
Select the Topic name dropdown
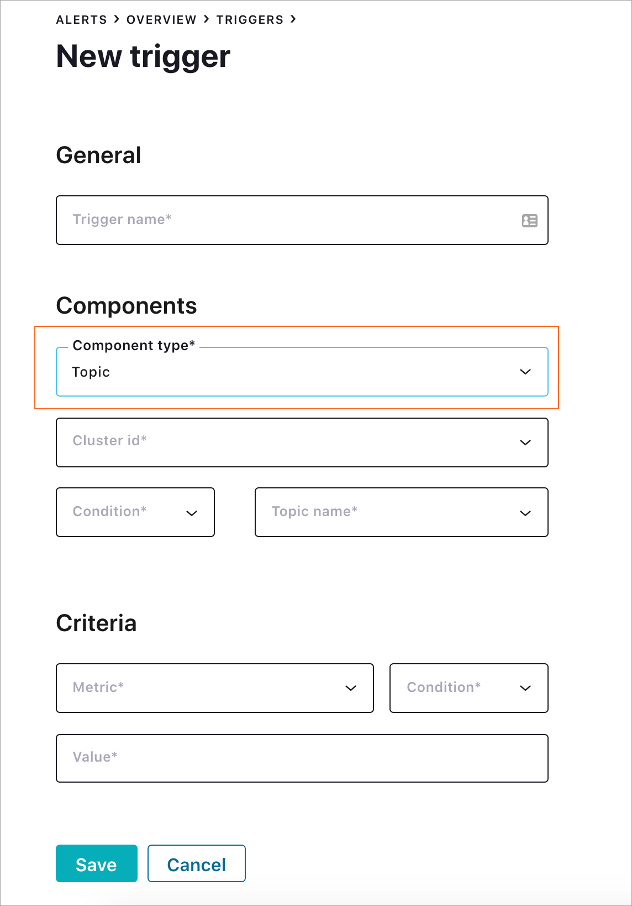point(387,512)
